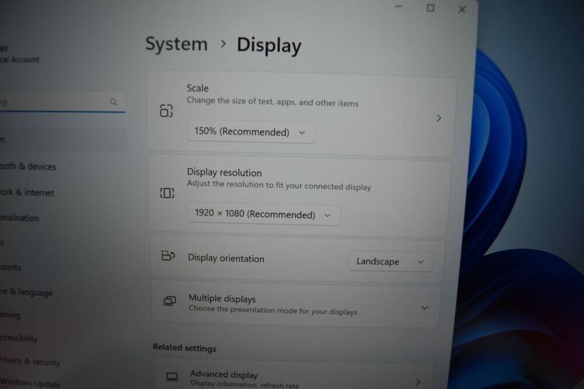Go back to System in breadcrumb
The height and width of the screenshot is (389, 584).
pyautogui.click(x=176, y=44)
